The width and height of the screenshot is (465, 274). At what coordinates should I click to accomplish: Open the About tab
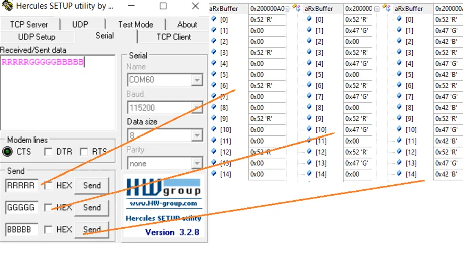(x=187, y=24)
